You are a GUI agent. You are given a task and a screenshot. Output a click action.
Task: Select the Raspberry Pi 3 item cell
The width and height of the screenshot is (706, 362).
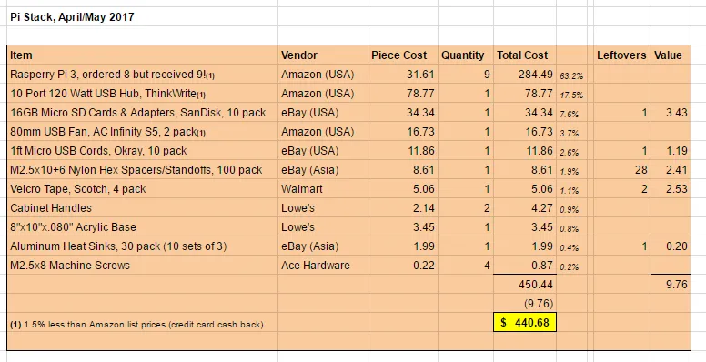coord(142,75)
